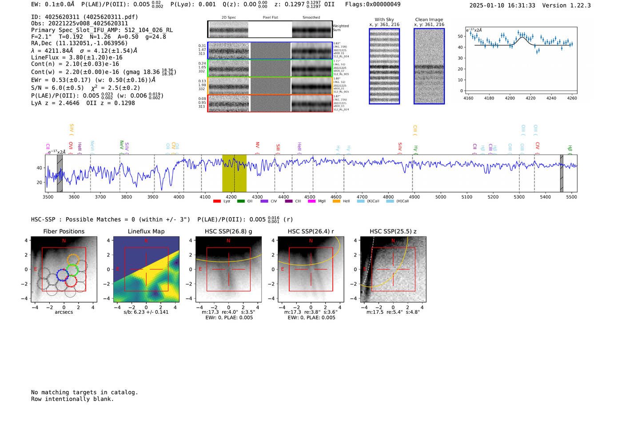622x423 pixels.
Task: Click 'Q(z): 0.00' in the header
Action: [x=239, y=4]
